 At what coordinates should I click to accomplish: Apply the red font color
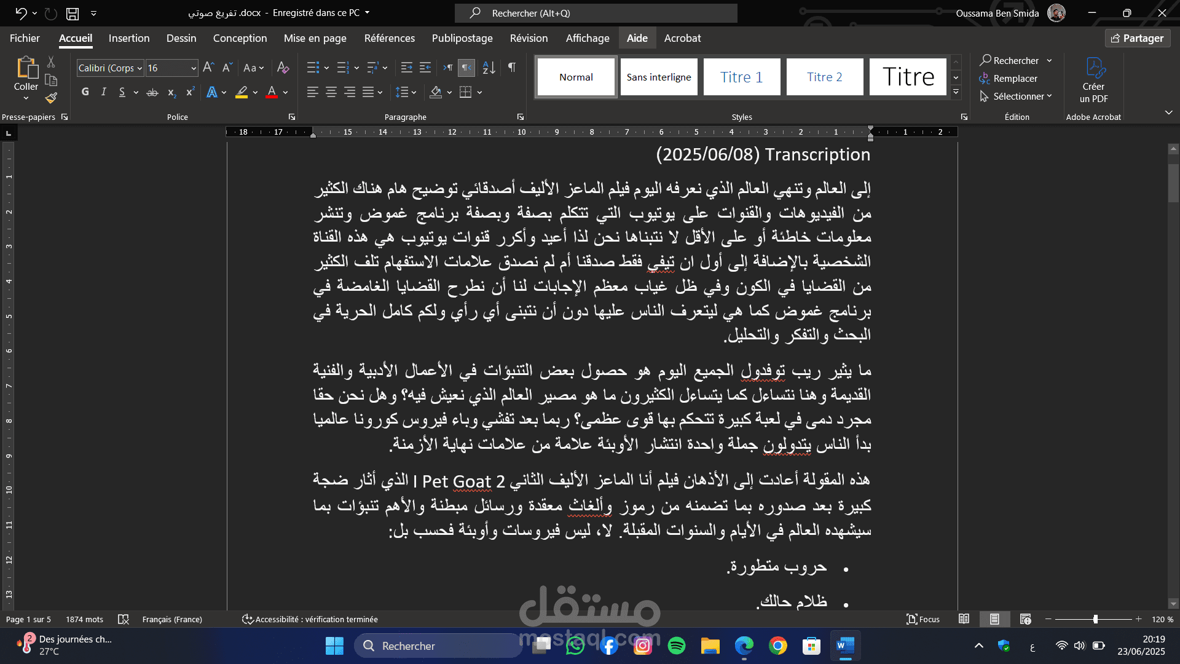pos(272,92)
